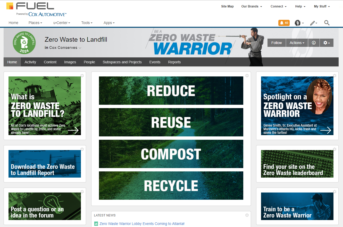Viewport: 343px width, 227px height.
Task: Switch to the Content tab
Action: 50,62
